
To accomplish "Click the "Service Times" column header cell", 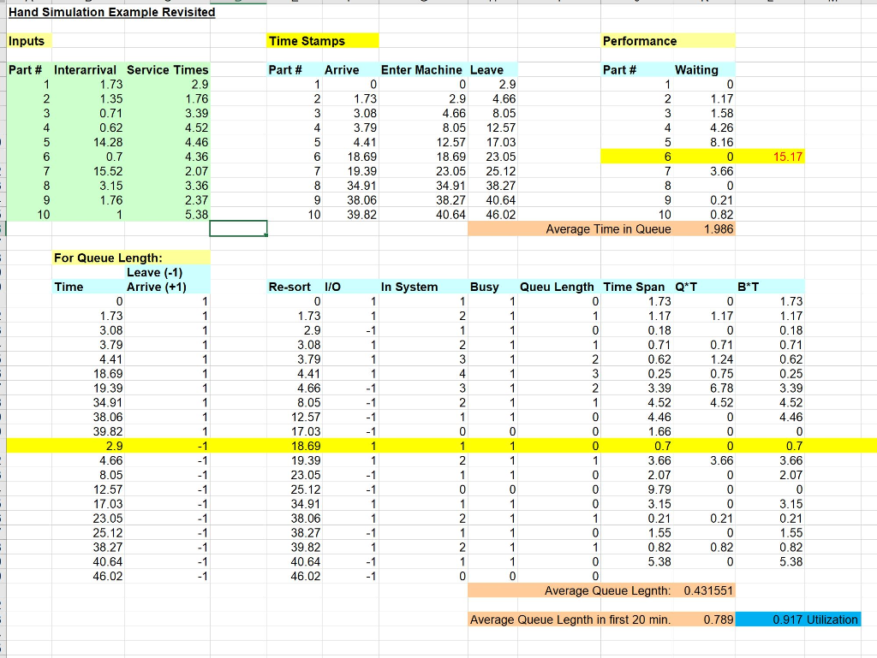I will coord(168,69).
